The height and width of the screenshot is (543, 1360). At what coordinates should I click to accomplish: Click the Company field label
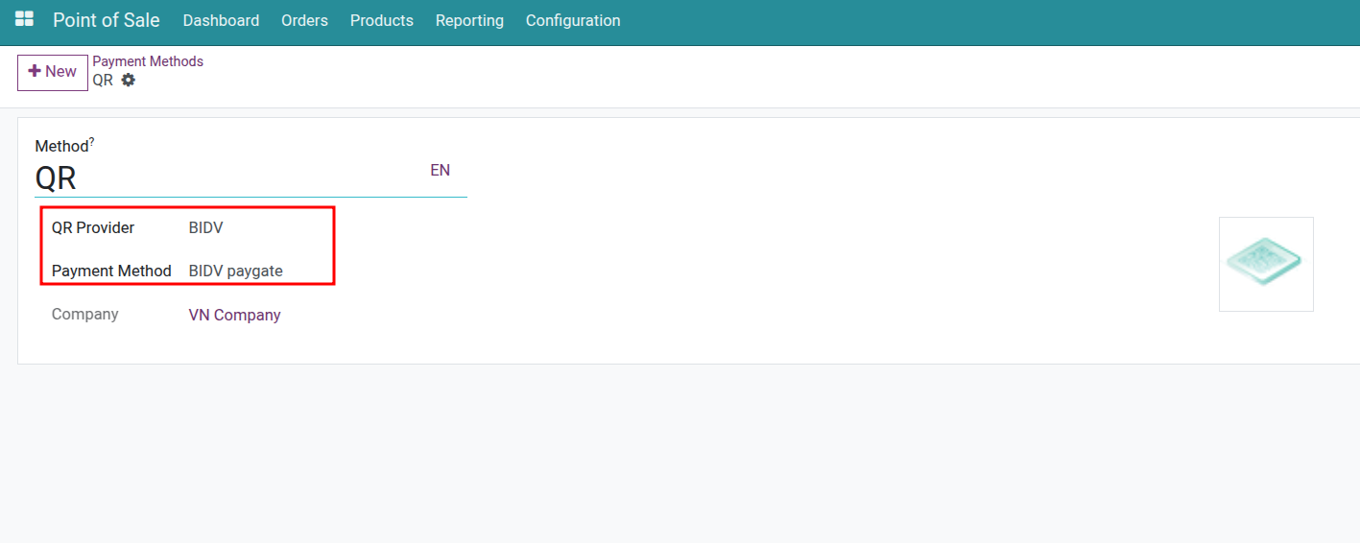click(85, 315)
